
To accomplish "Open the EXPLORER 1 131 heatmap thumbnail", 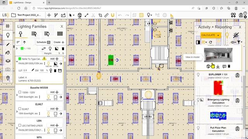I will pyautogui.click(x=219, y=88).
